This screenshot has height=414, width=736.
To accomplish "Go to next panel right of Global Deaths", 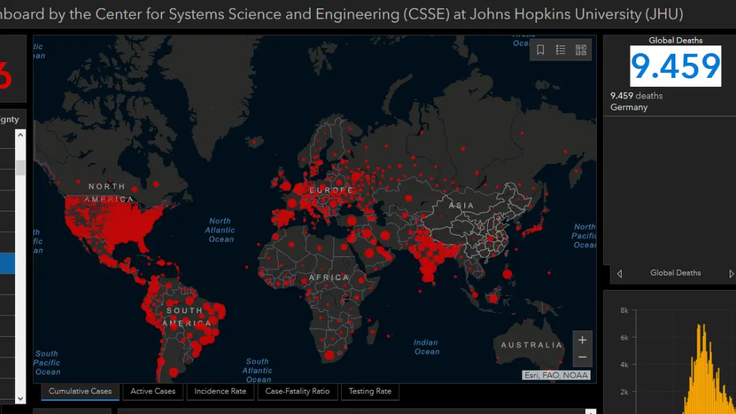I will click(x=730, y=273).
